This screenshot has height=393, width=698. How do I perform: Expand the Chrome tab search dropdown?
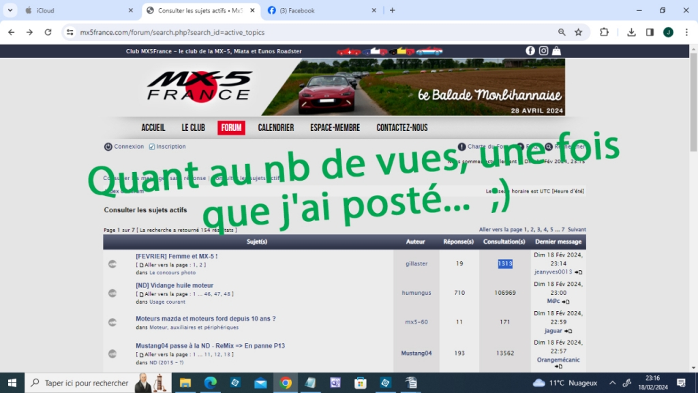pyautogui.click(x=10, y=10)
